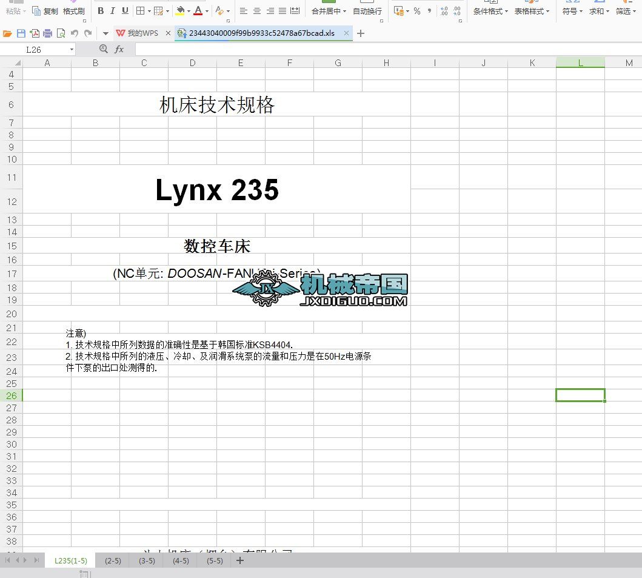Close the xls document tab
Image resolution: width=642 pixels, height=578 pixels.
(x=346, y=33)
